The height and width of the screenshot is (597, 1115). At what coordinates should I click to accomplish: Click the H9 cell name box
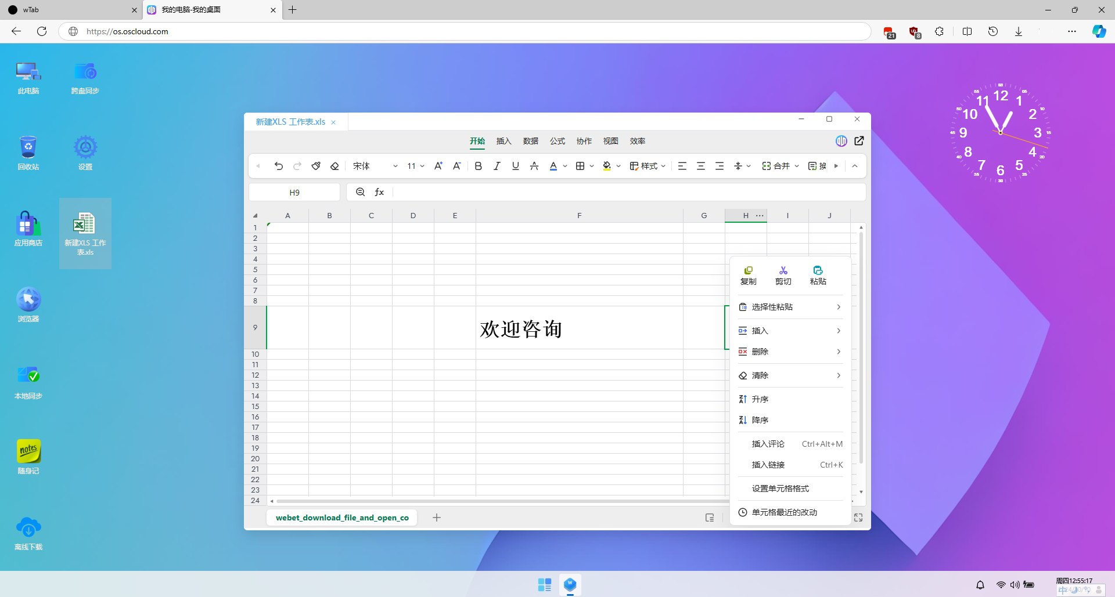[294, 193]
